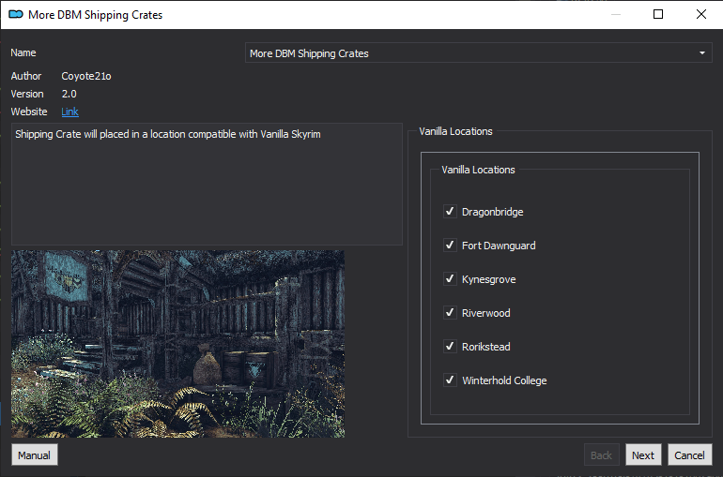
Task: Select the version number 2.0
Action: pyautogui.click(x=69, y=94)
